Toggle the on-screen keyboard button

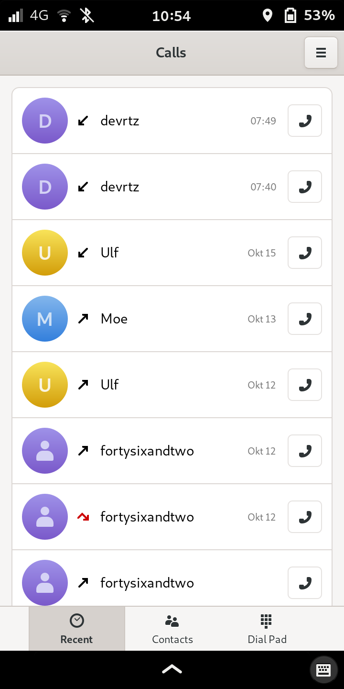(323, 669)
